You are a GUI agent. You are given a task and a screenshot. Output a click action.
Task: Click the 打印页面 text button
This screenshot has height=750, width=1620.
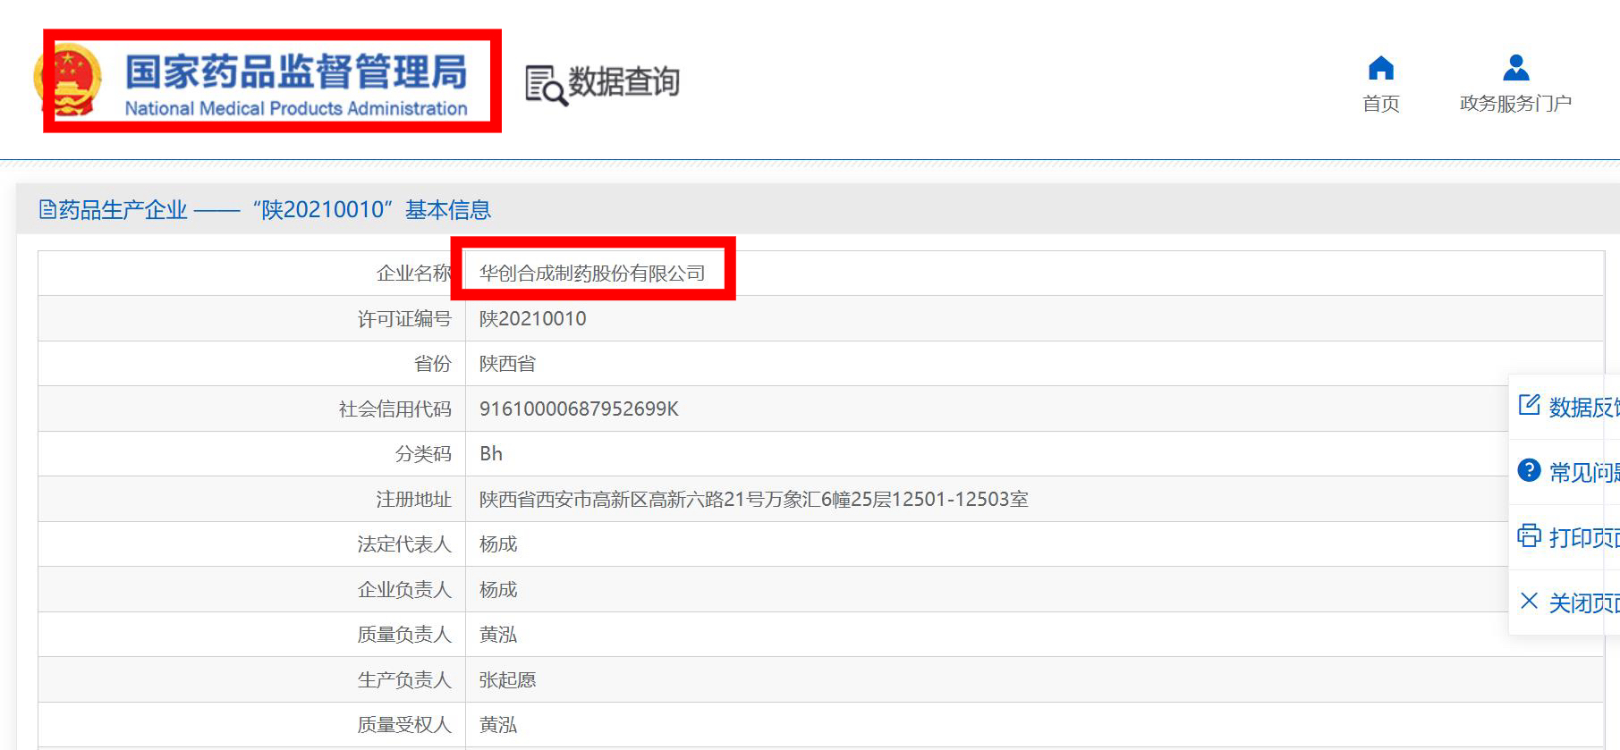[1584, 537]
